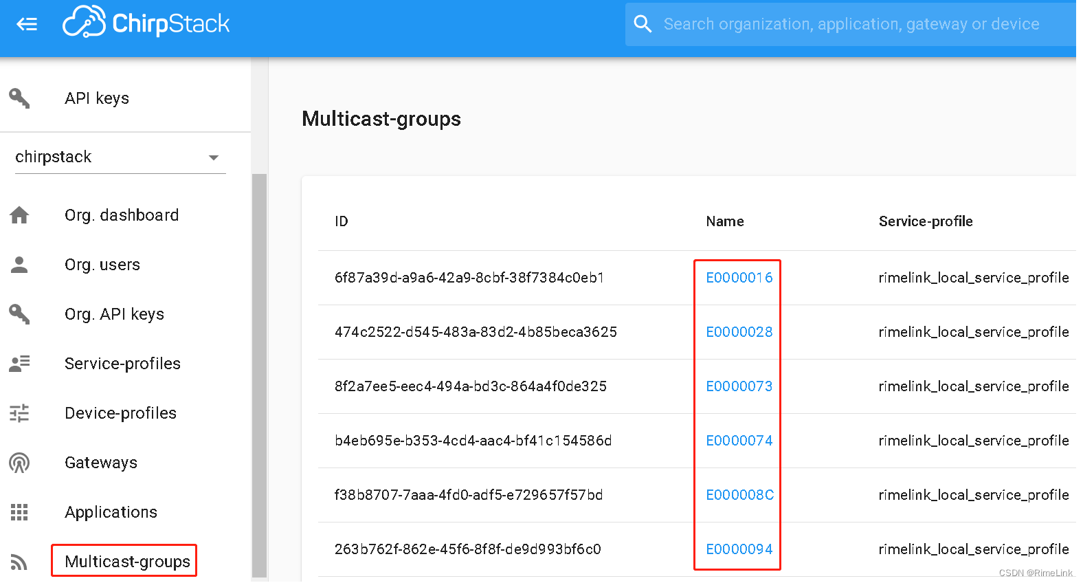Viewport: 1083px width, 583px height.
Task: Expand the chirpstack organization dropdown
Action: pyautogui.click(x=120, y=157)
